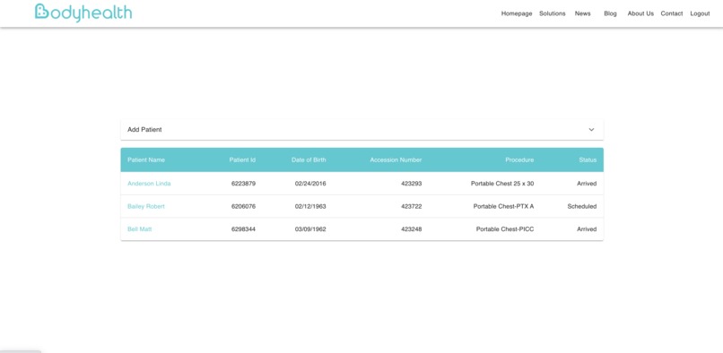Select accession number 423293
Image resolution: width=723 pixels, height=353 pixels.
412,184
